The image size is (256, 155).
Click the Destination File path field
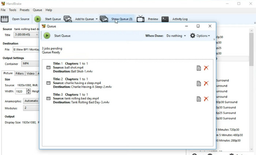[x=26, y=49]
